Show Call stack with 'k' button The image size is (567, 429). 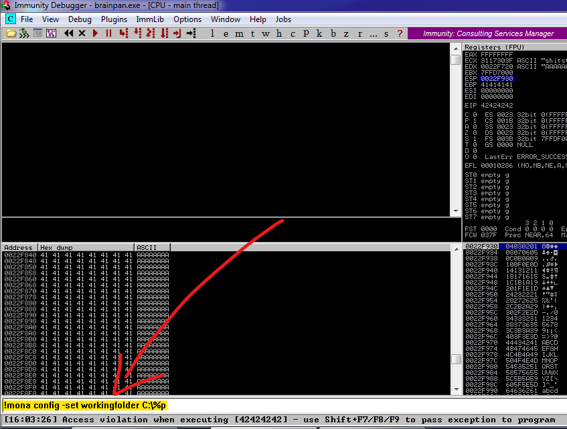pyautogui.click(x=319, y=33)
